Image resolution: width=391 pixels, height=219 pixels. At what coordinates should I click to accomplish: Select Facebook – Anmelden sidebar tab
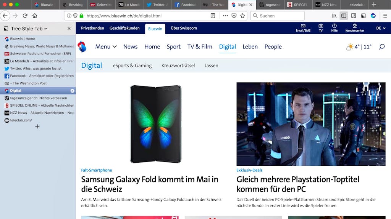38,76
